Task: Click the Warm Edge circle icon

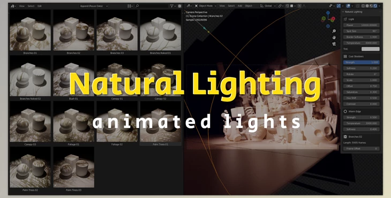Action: click(x=345, y=111)
